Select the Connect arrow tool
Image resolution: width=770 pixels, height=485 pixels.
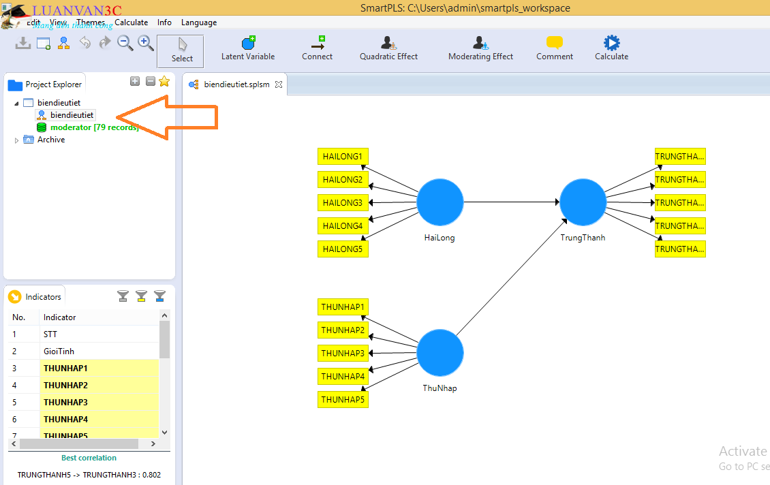(x=317, y=44)
